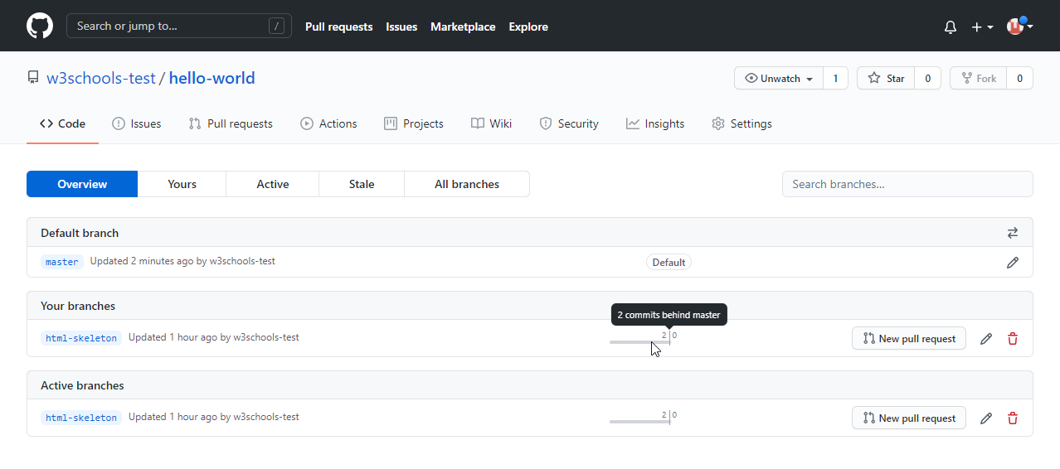Open the Pull requests repository tab
1060x469 pixels.
coord(231,123)
